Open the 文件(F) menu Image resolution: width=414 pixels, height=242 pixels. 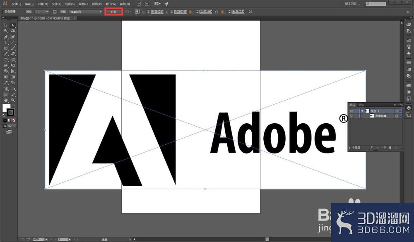(x=16, y=4)
